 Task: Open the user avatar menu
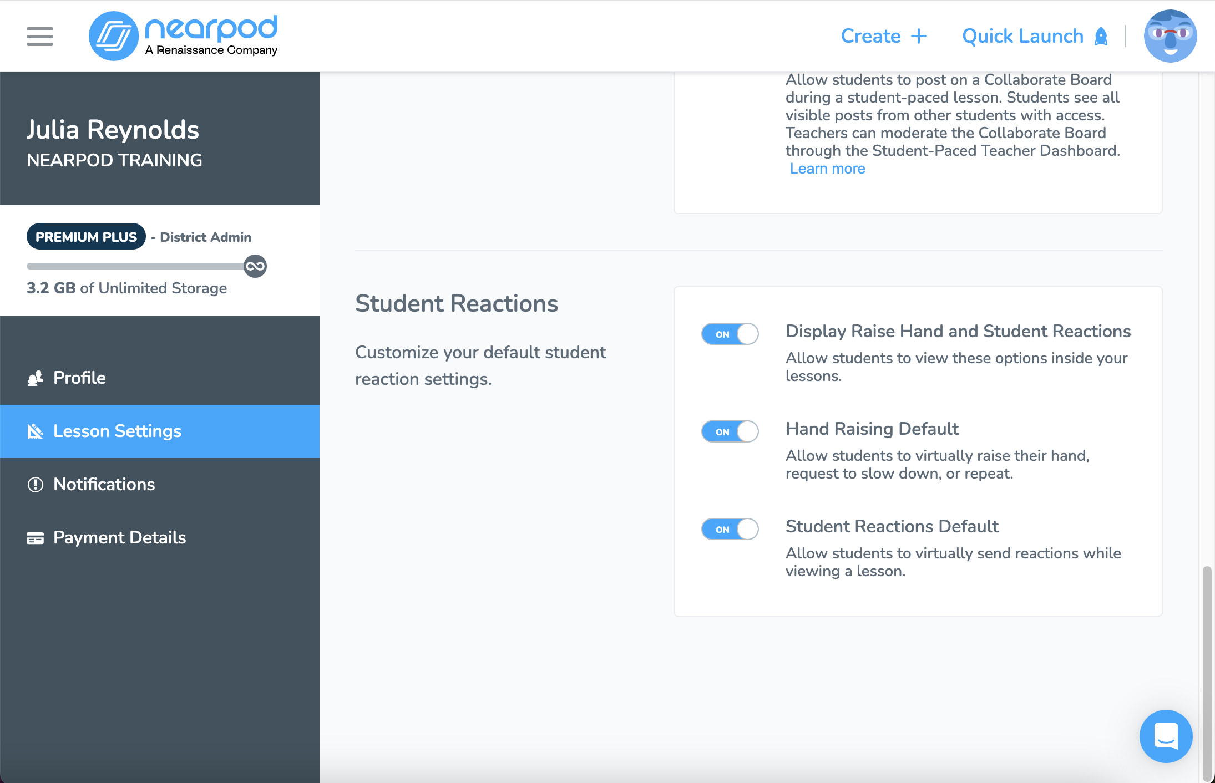[x=1170, y=37]
